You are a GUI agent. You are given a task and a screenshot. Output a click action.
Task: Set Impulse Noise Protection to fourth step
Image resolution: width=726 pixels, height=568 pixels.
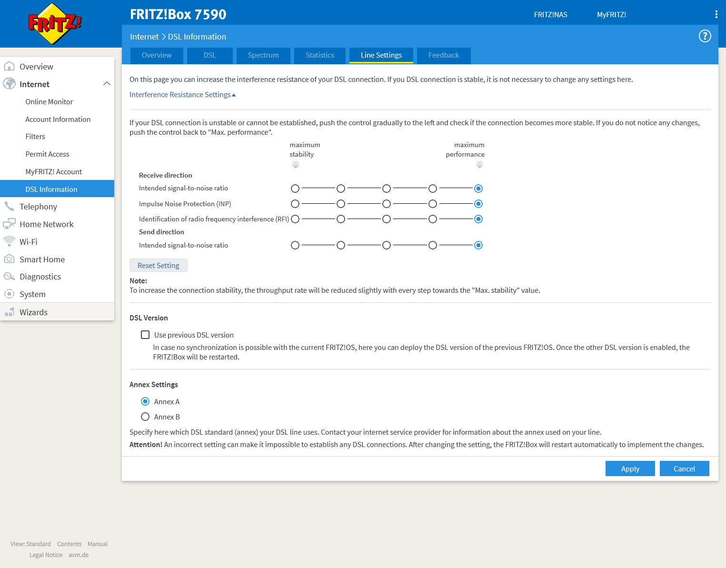point(433,204)
